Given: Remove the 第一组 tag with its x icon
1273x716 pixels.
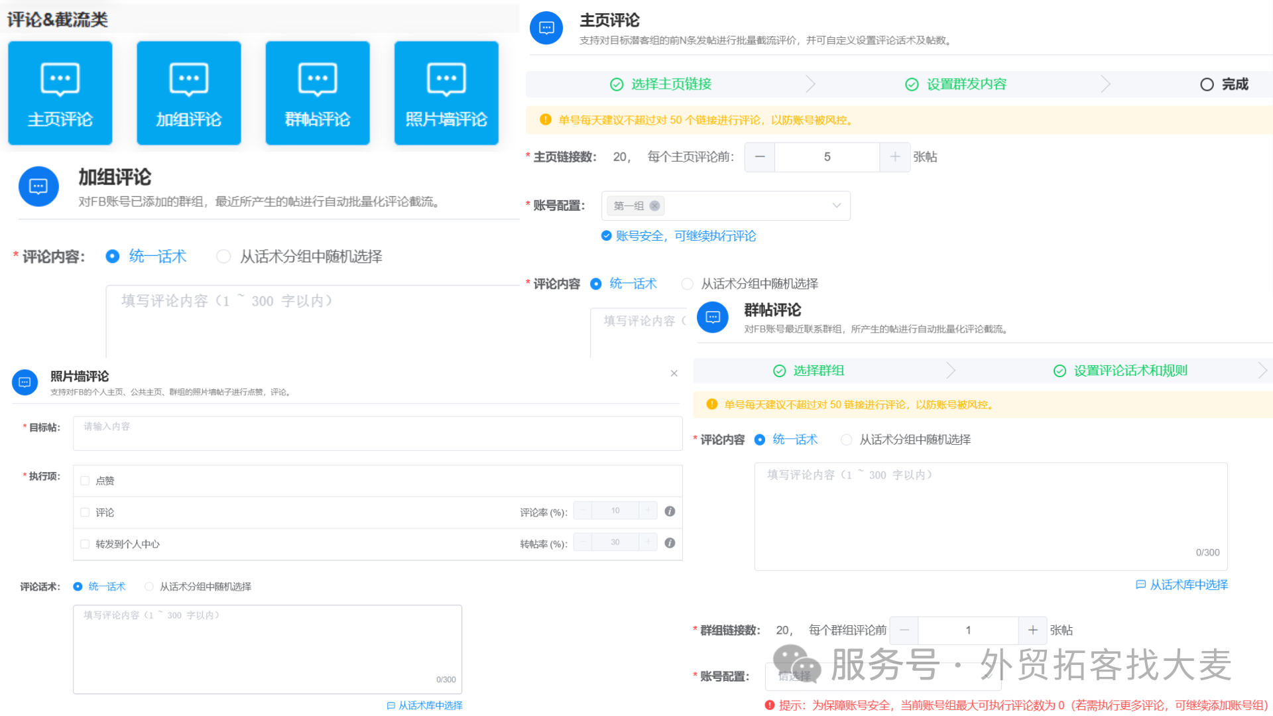Looking at the screenshot, I should (x=654, y=206).
